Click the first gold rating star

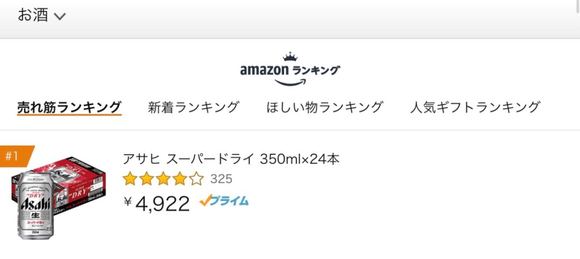point(130,179)
